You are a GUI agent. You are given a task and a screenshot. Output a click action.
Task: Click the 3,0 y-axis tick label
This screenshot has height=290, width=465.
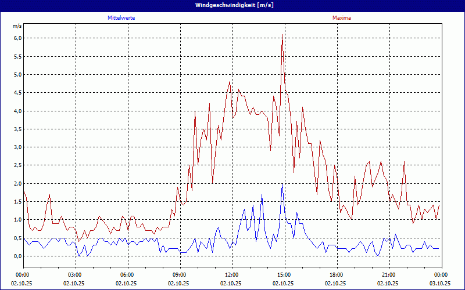(x=17, y=147)
